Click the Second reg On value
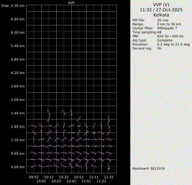This screenshot has width=192, height=185. pos(159,48)
